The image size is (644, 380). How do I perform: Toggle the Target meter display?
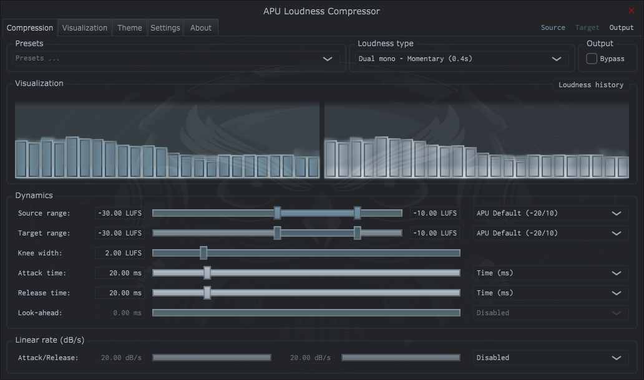[x=587, y=27]
